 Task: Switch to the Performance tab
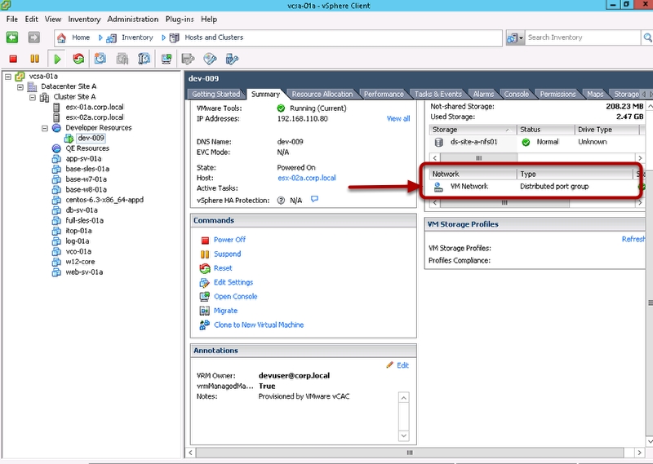tap(384, 94)
